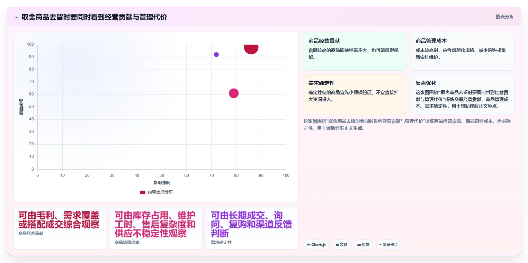Select the orange 需求确定性 info card
This screenshot has height=263, width=528.
point(355,94)
